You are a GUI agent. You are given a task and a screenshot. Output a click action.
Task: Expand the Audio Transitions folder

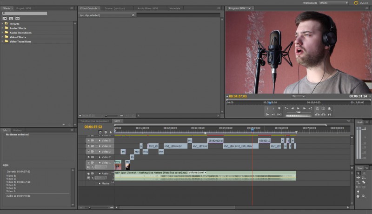click(2, 33)
